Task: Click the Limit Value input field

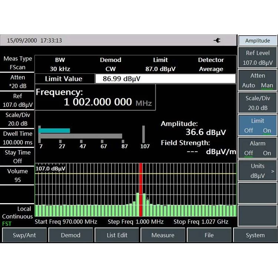Action: 165,79
